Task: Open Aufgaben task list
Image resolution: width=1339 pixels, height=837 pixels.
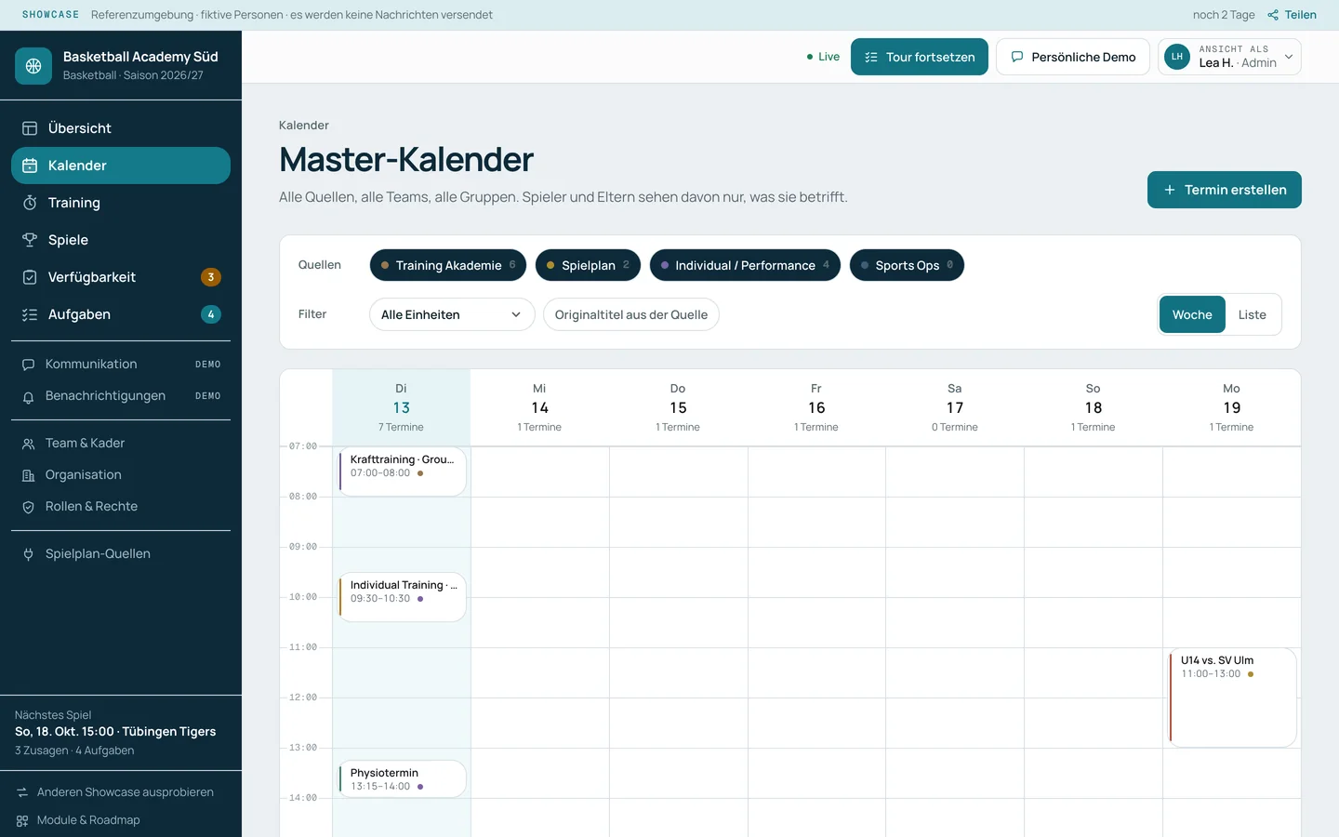Action: click(121, 314)
